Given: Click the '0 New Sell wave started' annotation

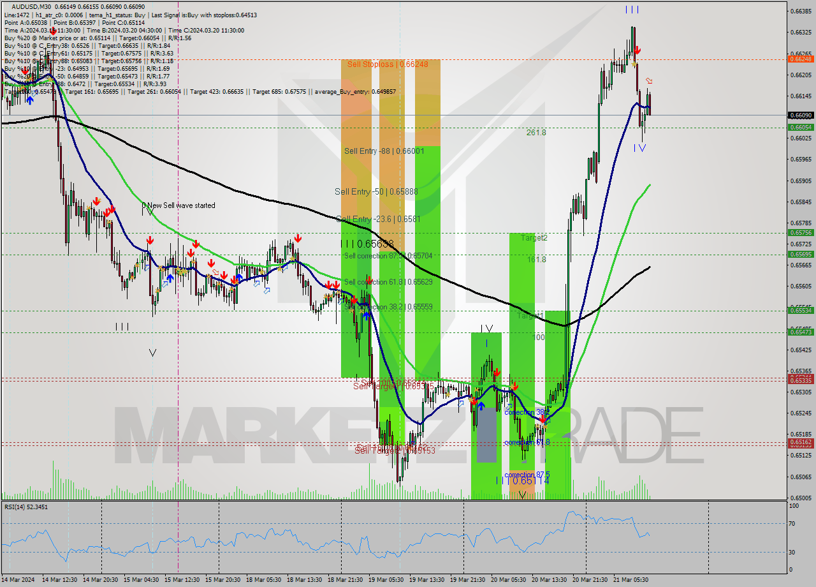Looking at the screenshot, I should click(x=178, y=205).
